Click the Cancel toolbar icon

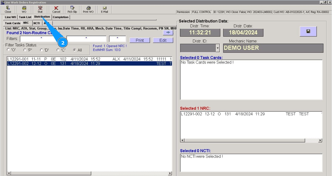click(x=56, y=10)
